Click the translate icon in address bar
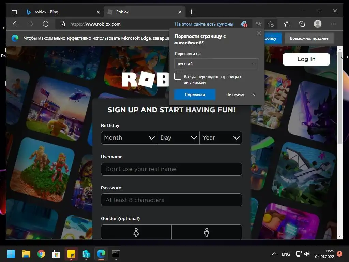 (x=258, y=24)
